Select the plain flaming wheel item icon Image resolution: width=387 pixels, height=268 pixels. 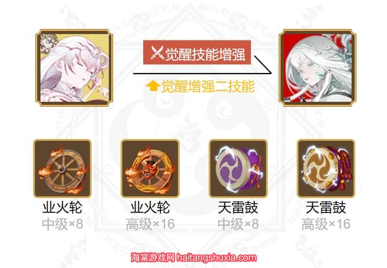click(x=62, y=168)
